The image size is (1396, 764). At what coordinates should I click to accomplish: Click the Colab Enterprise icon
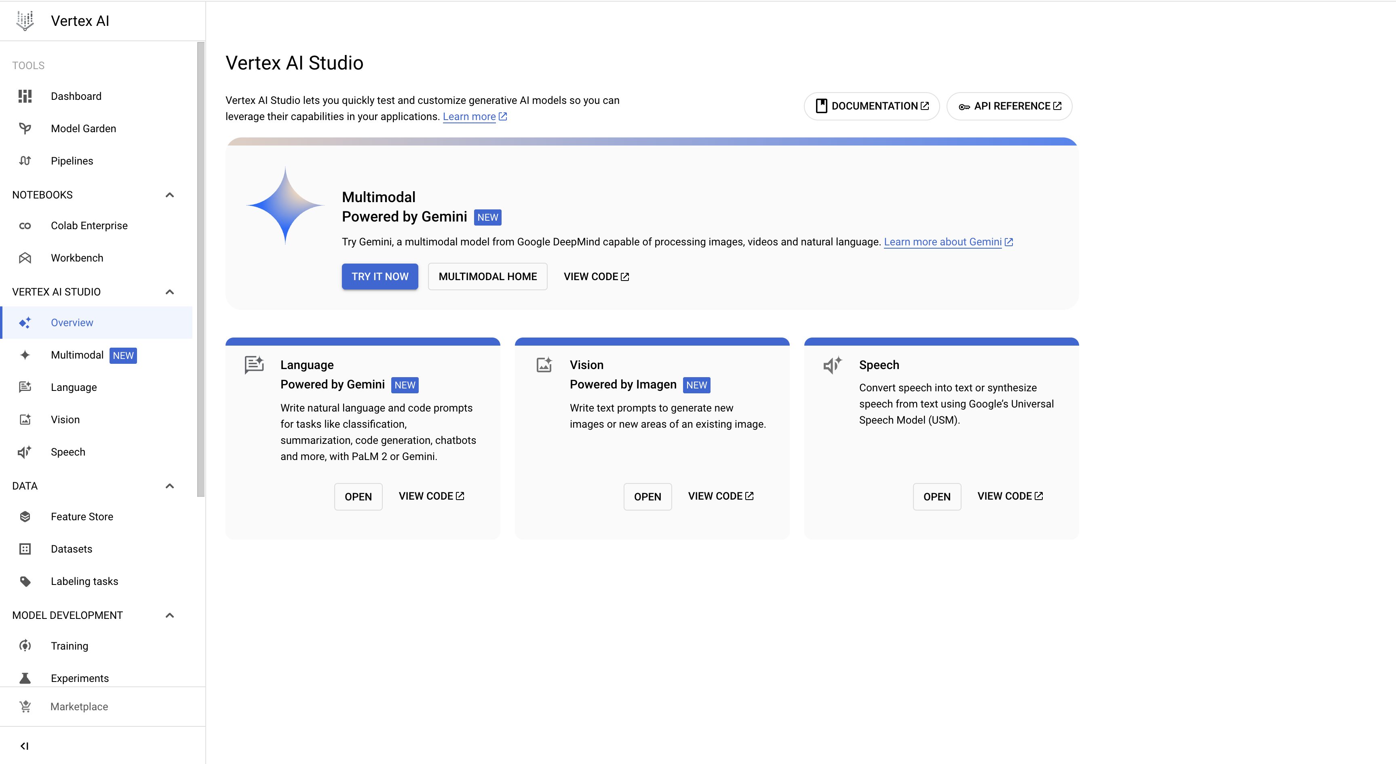point(25,226)
